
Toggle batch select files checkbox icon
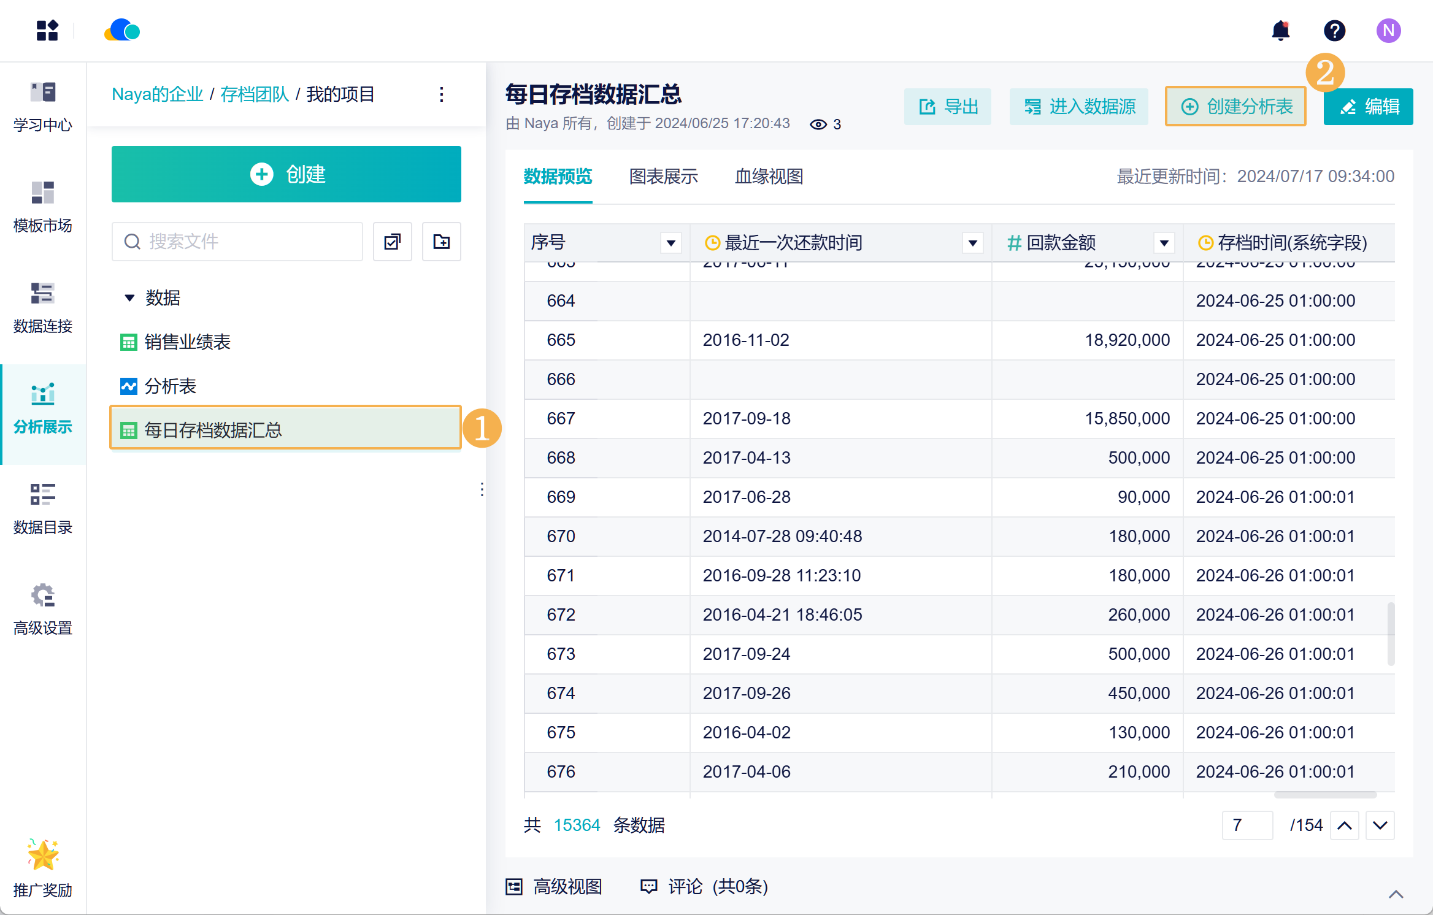click(x=393, y=242)
